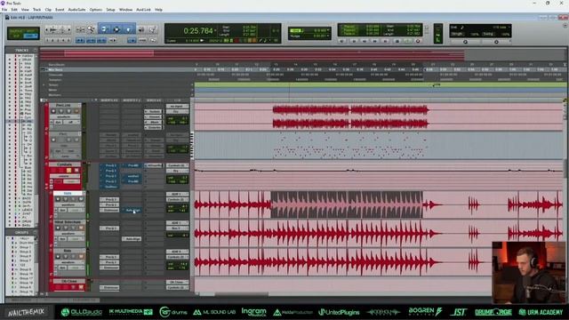This screenshot has height=320, width=569.
Task: Click the horizontal zoom in arrow
Action: (69, 29)
